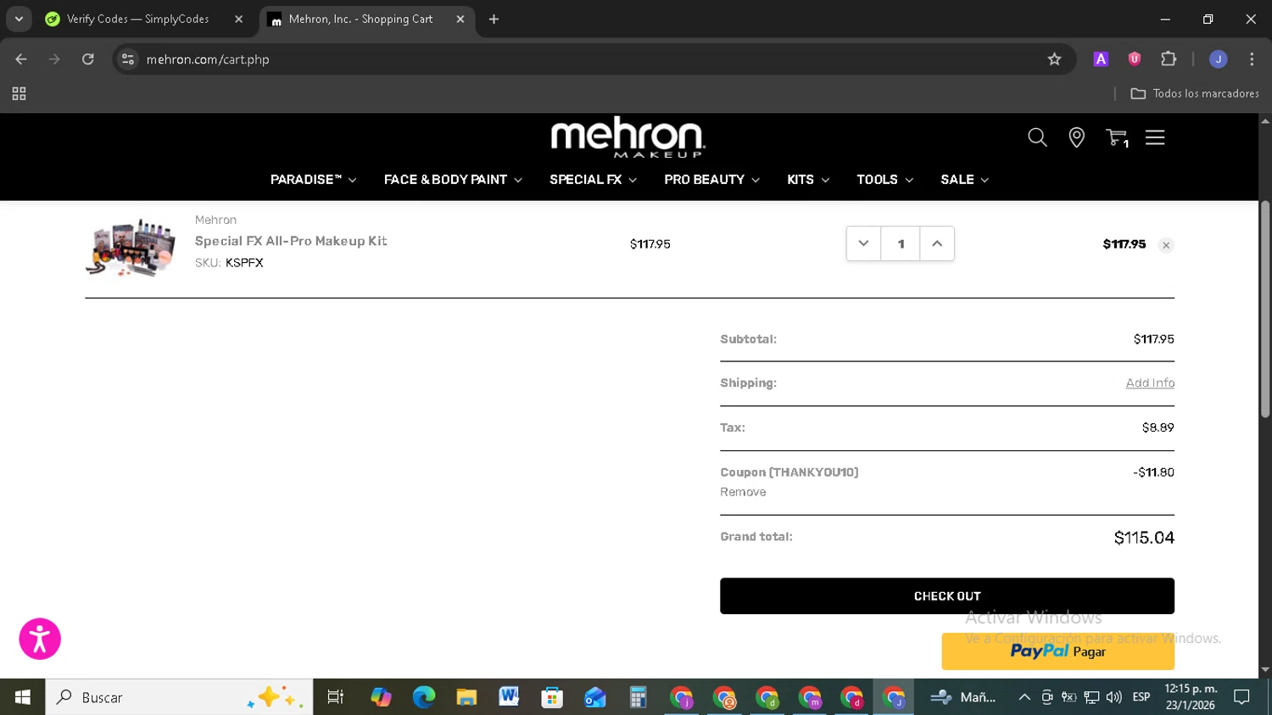Click the Mehron Makeup logo
Image resolution: width=1272 pixels, height=715 pixels.
pyautogui.click(x=628, y=137)
